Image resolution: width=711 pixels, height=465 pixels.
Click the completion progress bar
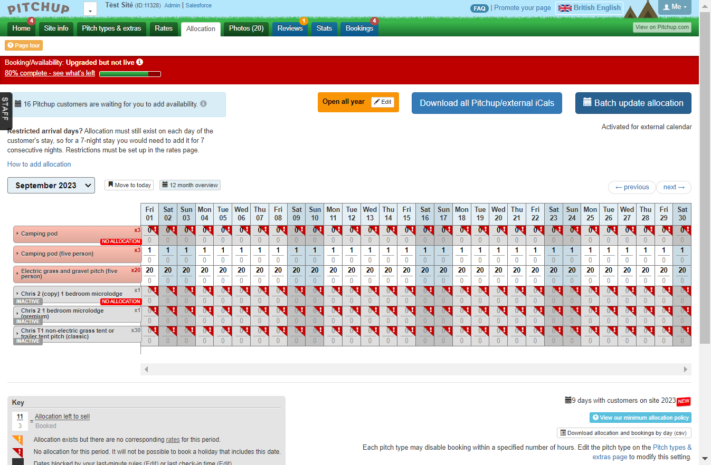coord(130,74)
